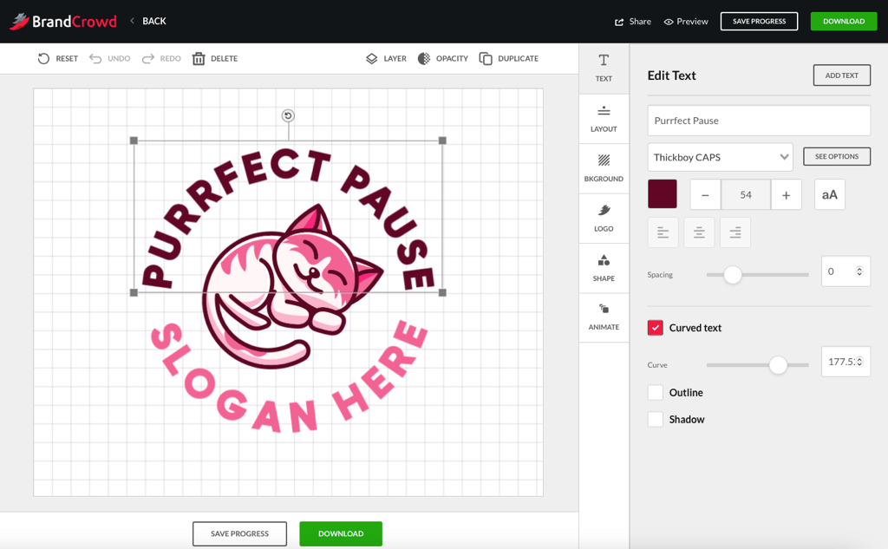Click the Reset icon in toolbar
888x549 pixels.
click(43, 59)
